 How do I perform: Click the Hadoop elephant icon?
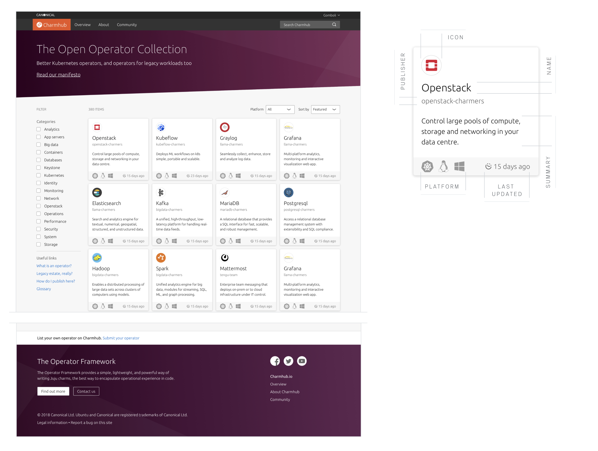click(97, 258)
